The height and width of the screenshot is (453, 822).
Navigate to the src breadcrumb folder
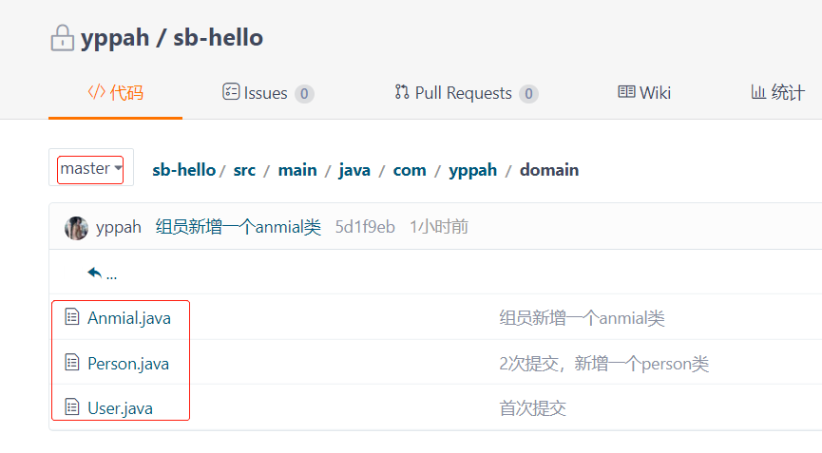[244, 170]
